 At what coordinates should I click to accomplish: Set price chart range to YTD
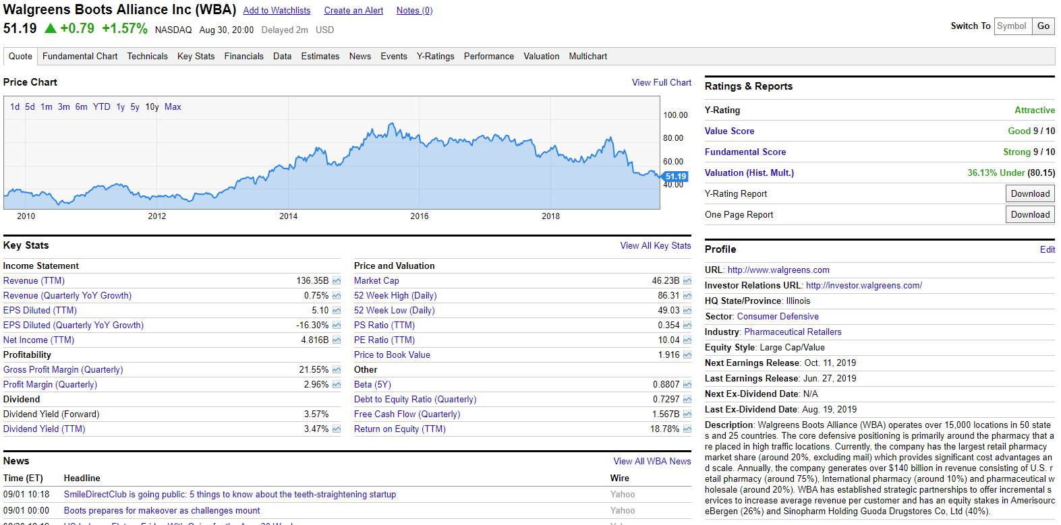pos(102,107)
